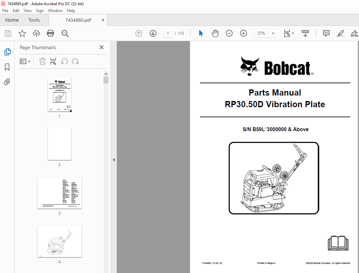Click the thumbnail panel scrollbar thumb
The image size is (359, 273).
pyautogui.click(x=106, y=80)
